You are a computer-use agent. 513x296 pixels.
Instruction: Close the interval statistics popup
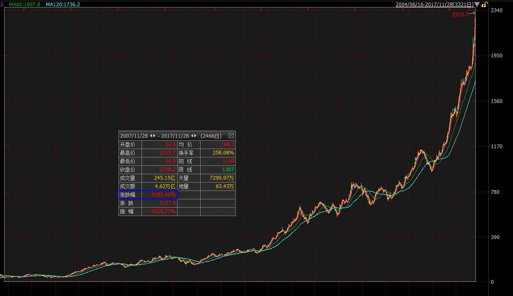pyautogui.click(x=231, y=136)
